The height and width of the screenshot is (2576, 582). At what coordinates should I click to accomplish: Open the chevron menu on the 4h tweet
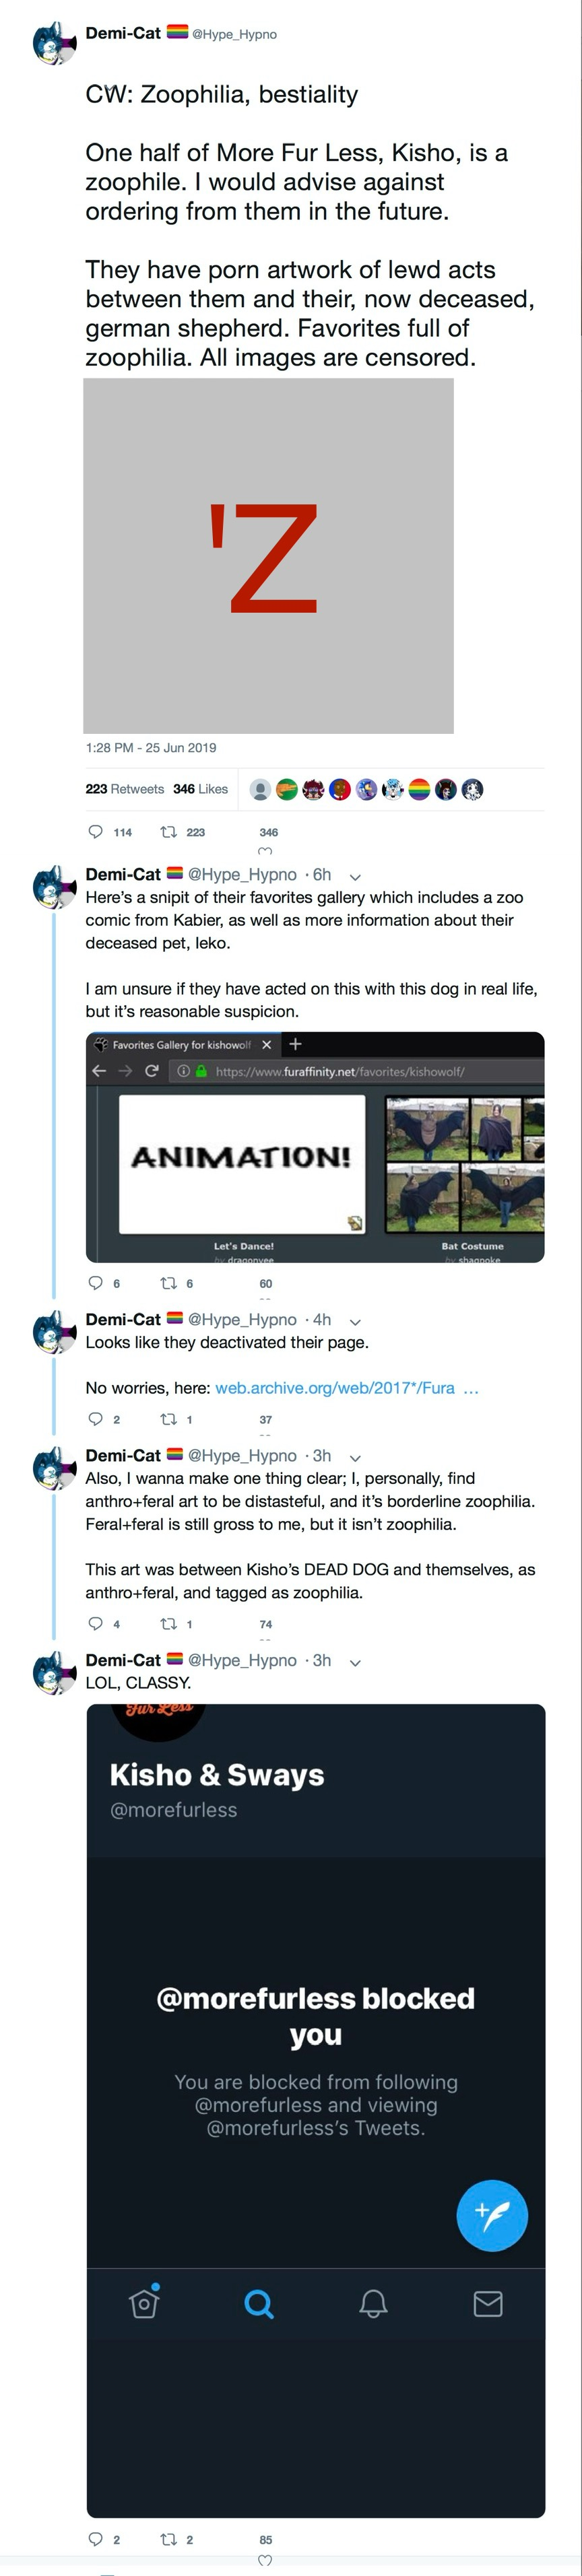(x=355, y=1321)
